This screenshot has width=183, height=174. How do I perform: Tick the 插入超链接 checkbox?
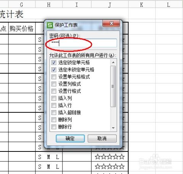[54, 112]
